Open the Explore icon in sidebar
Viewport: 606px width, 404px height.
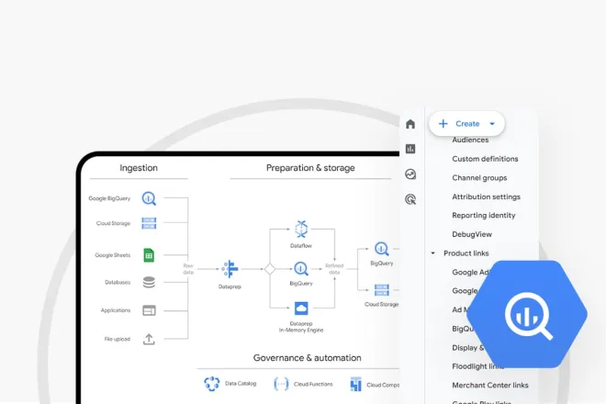410,174
